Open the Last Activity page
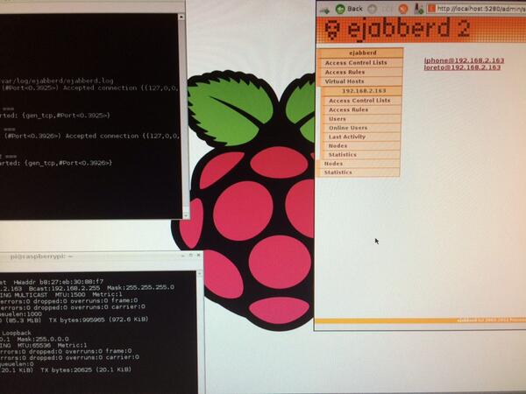This screenshot has height=394, width=526. [x=347, y=137]
